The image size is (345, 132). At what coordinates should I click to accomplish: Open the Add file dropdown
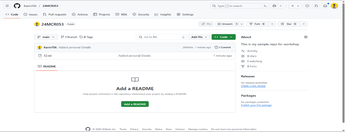[x=199, y=37]
